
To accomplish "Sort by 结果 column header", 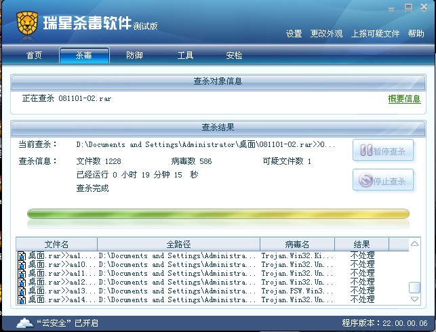I will (x=361, y=245).
